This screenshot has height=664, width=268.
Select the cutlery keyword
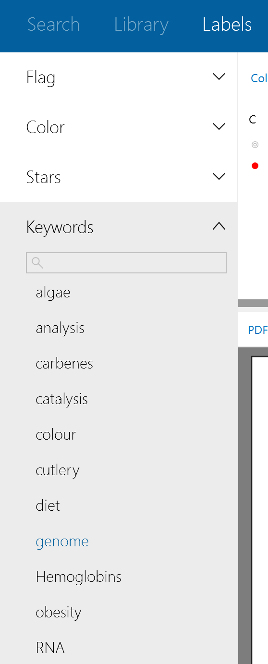58,470
